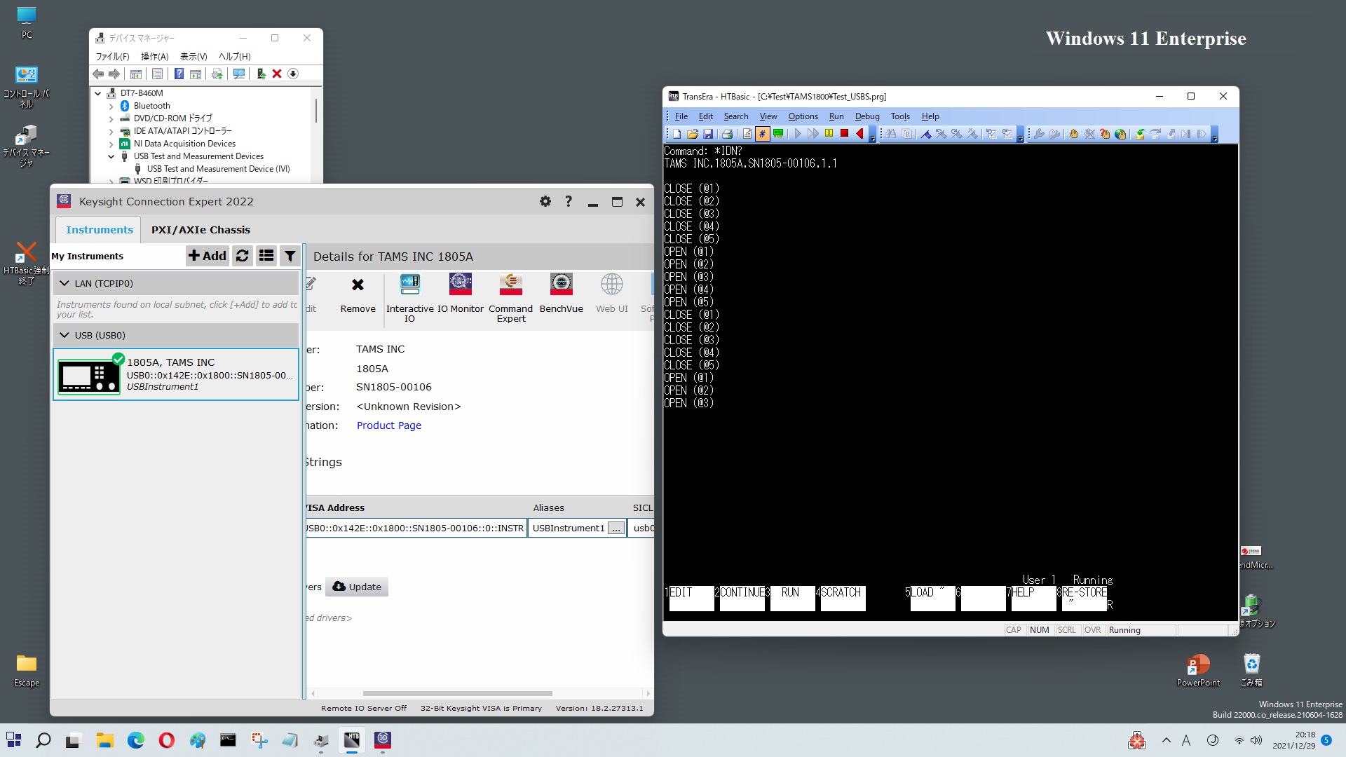Select USB Test and Measurement Device (IVI)
The image size is (1346, 757).
(218, 169)
